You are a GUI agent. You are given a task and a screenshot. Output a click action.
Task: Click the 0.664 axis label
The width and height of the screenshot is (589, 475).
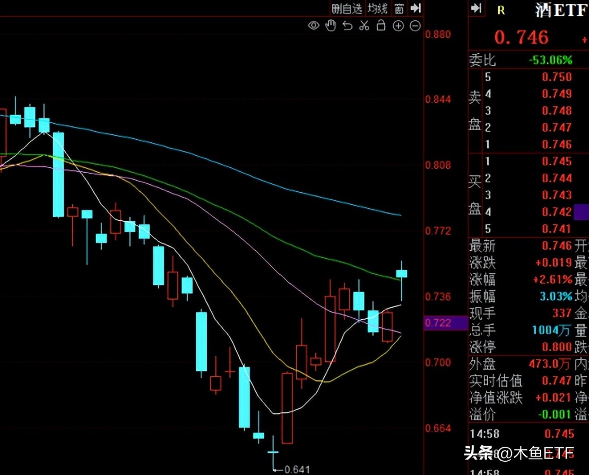tap(438, 428)
